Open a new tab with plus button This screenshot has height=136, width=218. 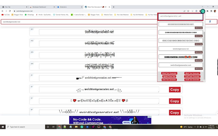click(113, 7)
